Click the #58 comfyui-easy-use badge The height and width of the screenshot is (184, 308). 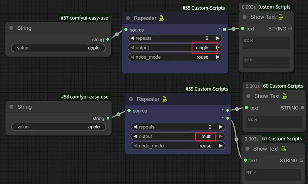point(85,97)
